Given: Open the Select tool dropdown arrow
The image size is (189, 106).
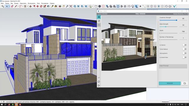Looking at the screenshot, I should tap(9, 6).
